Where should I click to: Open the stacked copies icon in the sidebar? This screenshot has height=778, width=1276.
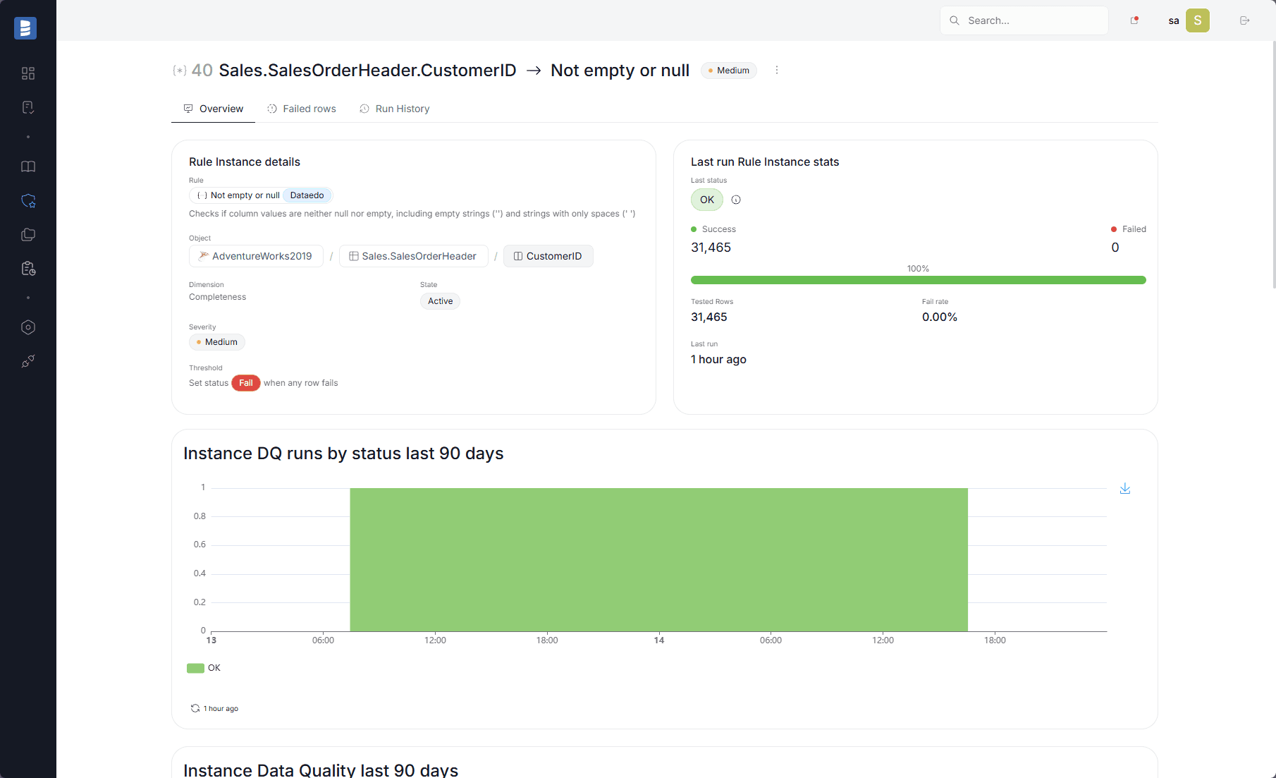click(28, 235)
